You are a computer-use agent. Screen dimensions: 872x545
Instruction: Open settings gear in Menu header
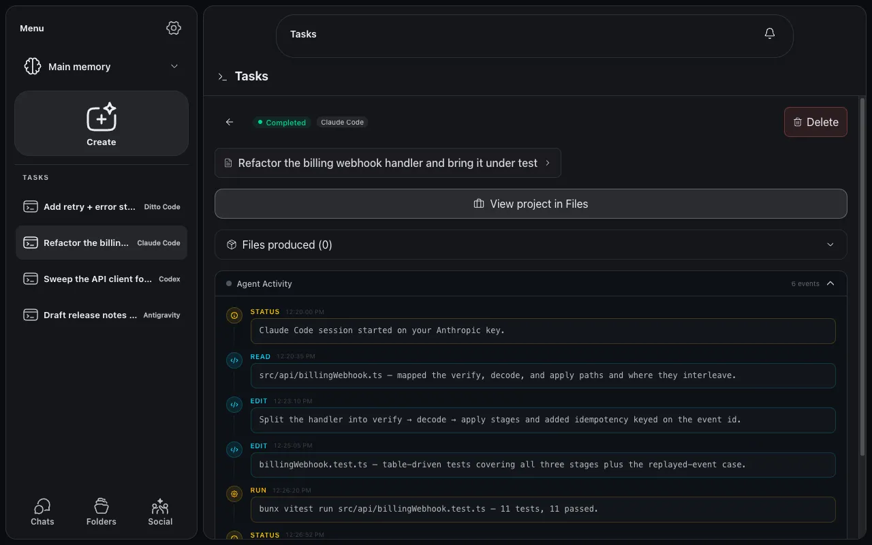tap(174, 28)
